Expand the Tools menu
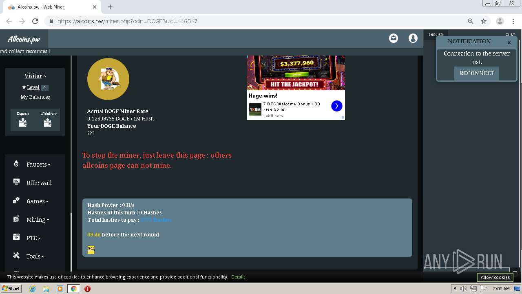The image size is (522, 294). 35,256
